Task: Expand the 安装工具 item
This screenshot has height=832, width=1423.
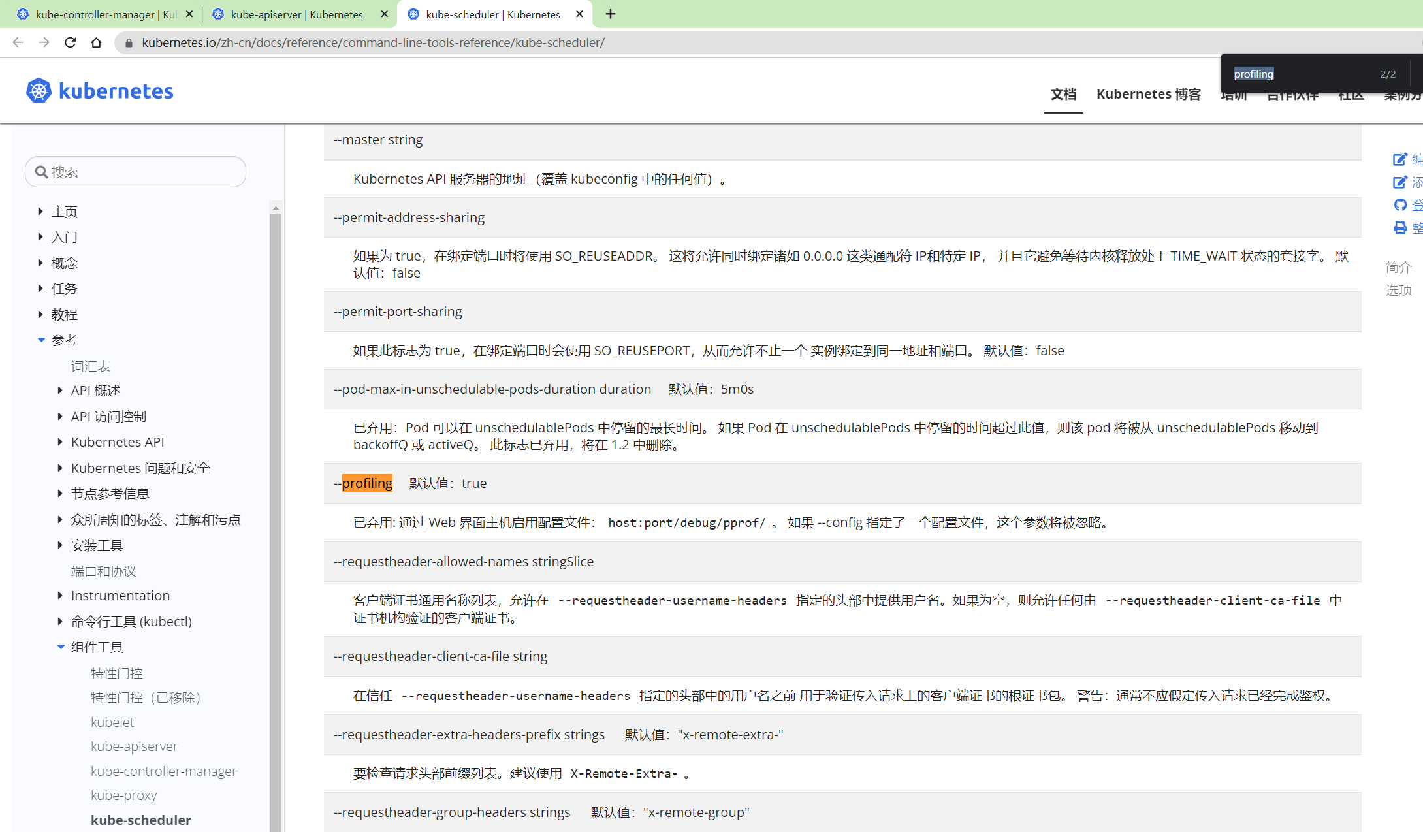Action: 60,545
